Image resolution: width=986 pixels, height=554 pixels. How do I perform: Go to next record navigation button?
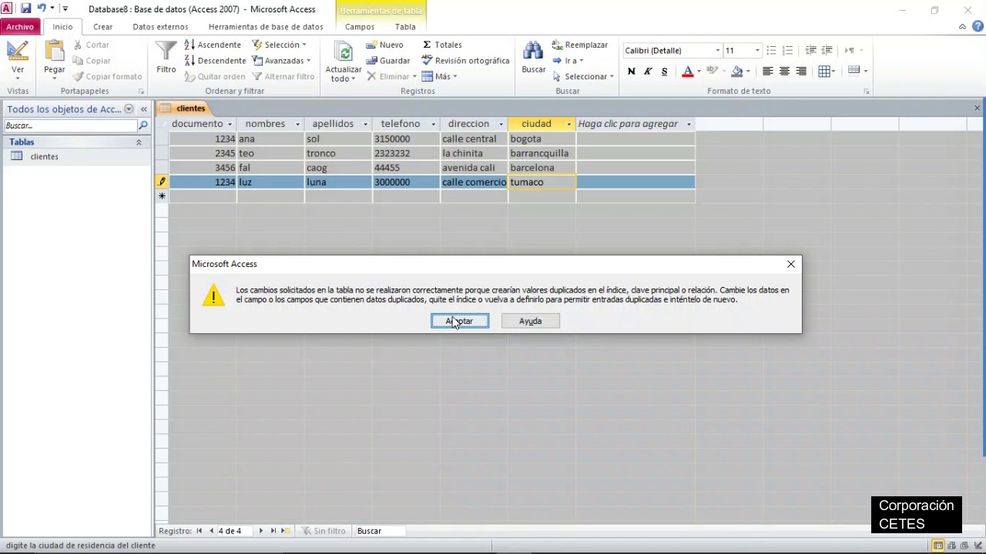(x=260, y=531)
